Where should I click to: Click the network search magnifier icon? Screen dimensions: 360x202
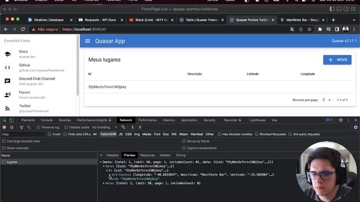point(29,127)
